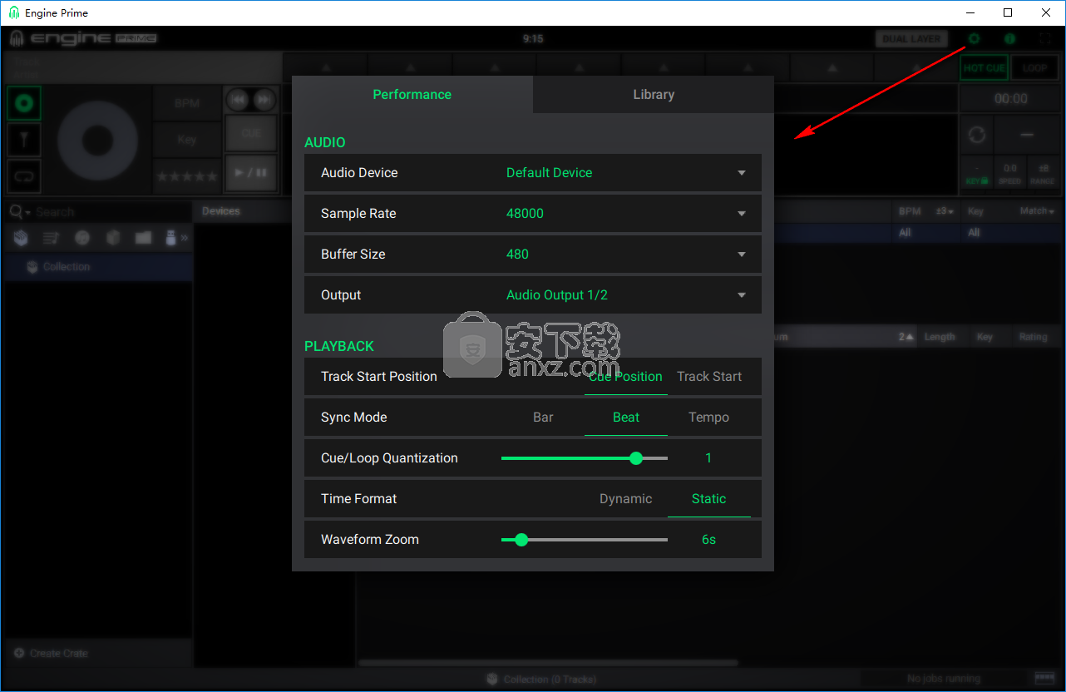Click the Key box in the deck
1066x692 pixels.
(x=187, y=140)
